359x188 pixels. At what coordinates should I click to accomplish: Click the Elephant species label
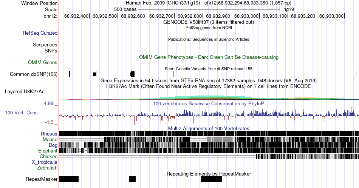click(x=48, y=151)
